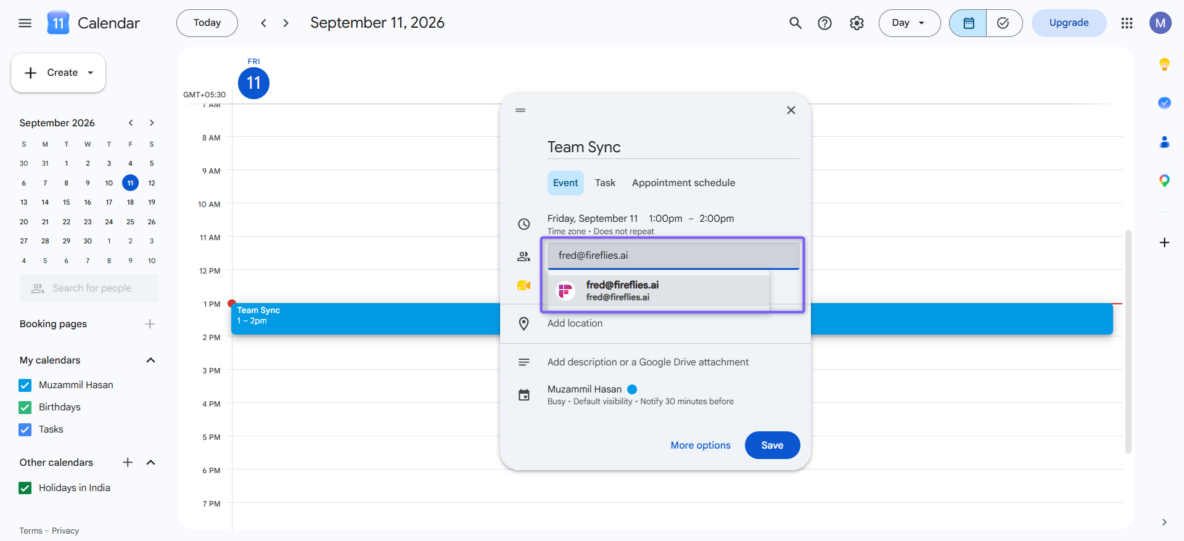Click the Search for people field
This screenshot has width=1184, height=541.
tap(89, 288)
